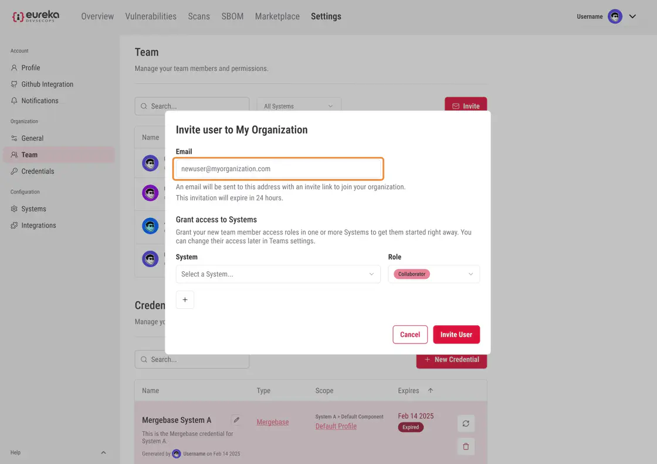Expand the All Systems filter dropdown

pos(299,106)
